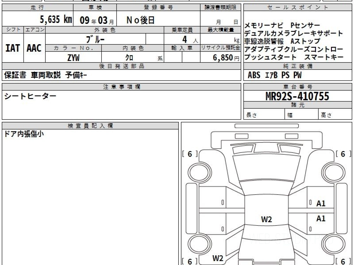Select the interior color クロ
Viewport: 354px width, 265px height.
click(x=129, y=58)
